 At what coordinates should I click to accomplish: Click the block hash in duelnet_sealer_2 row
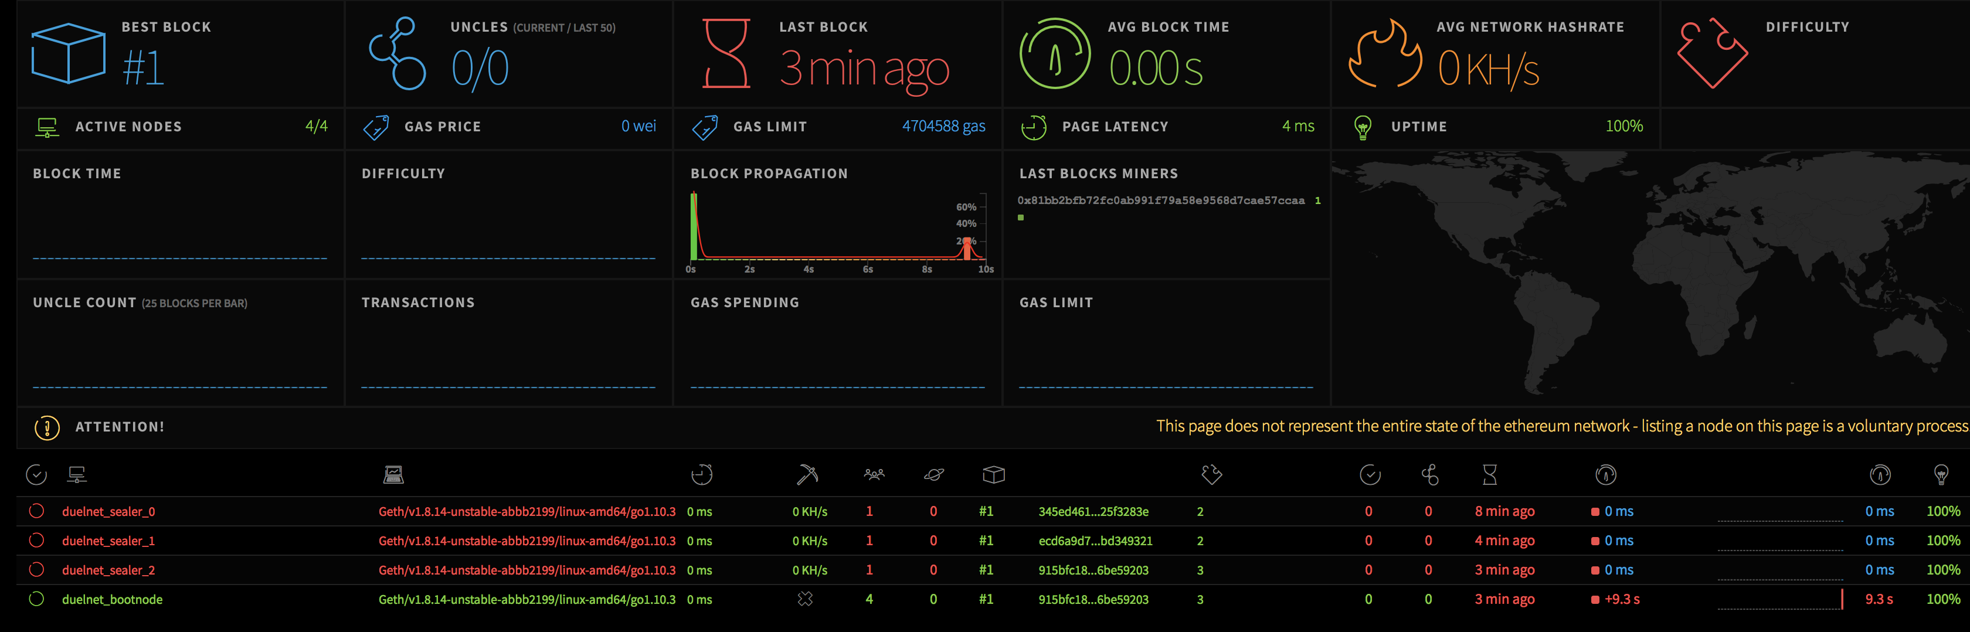1093,570
